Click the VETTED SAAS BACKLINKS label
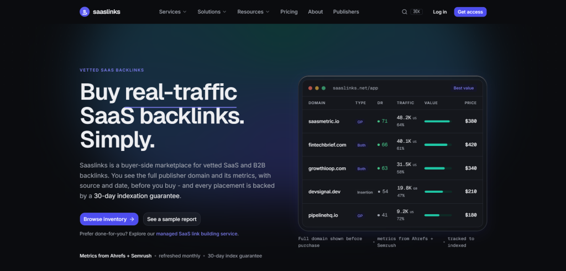566x271 pixels. click(x=112, y=70)
